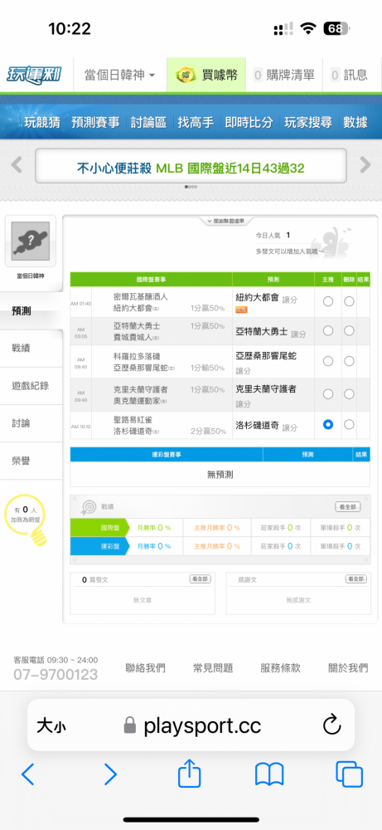Tap the battery indicator in status bar
Image resolution: width=382 pixels, height=830 pixels.
tap(336, 28)
